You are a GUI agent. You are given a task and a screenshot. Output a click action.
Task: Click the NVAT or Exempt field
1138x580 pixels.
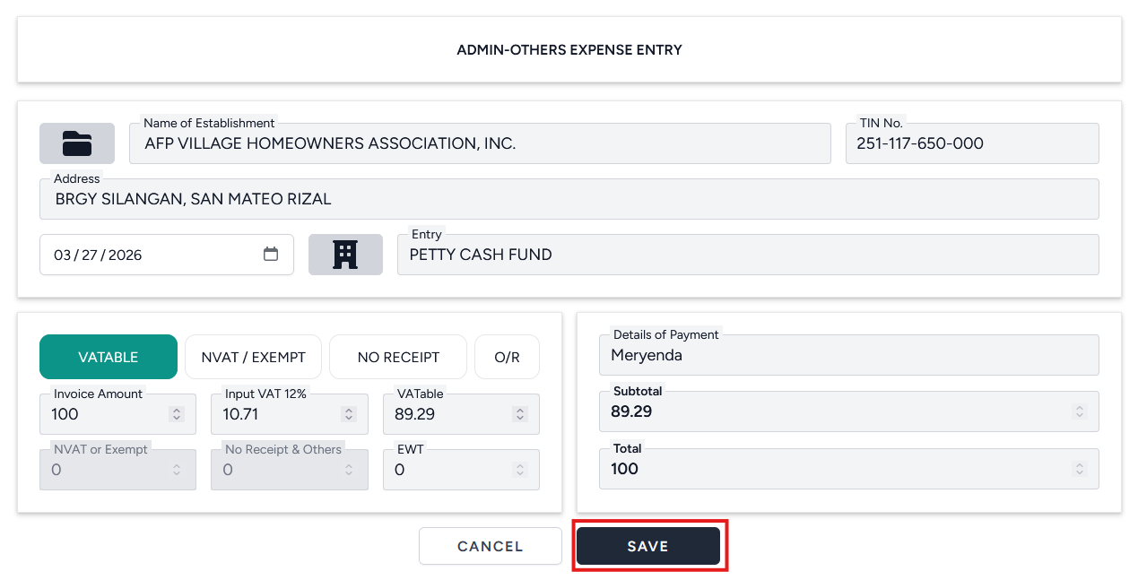(x=117, y=470)
